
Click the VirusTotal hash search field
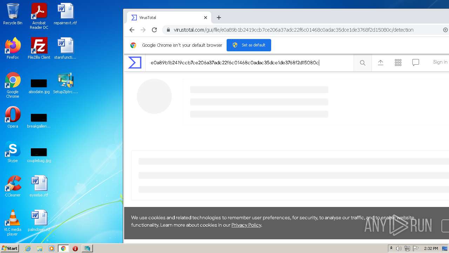249,63
